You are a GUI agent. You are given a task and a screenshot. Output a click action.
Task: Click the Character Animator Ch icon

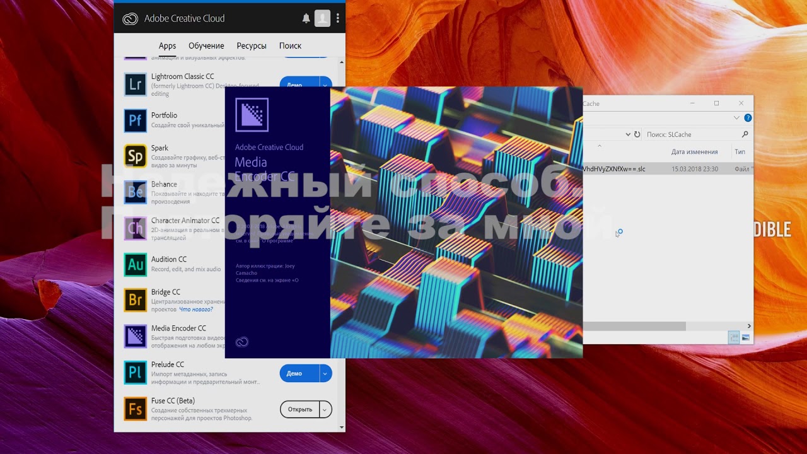click(x=136, y=228)
